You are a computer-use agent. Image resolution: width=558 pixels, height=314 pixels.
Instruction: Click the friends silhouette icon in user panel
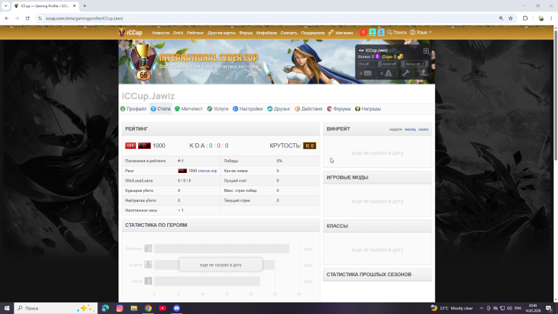click(423, 73)
